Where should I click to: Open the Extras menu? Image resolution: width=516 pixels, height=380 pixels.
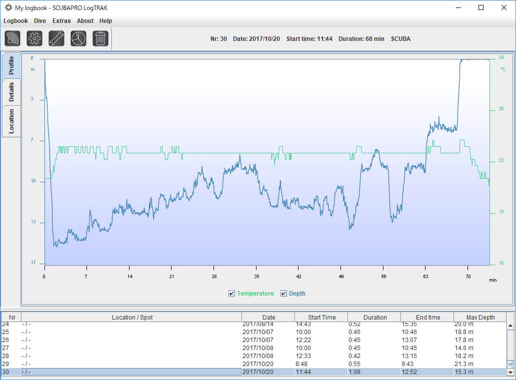point(61,20)
